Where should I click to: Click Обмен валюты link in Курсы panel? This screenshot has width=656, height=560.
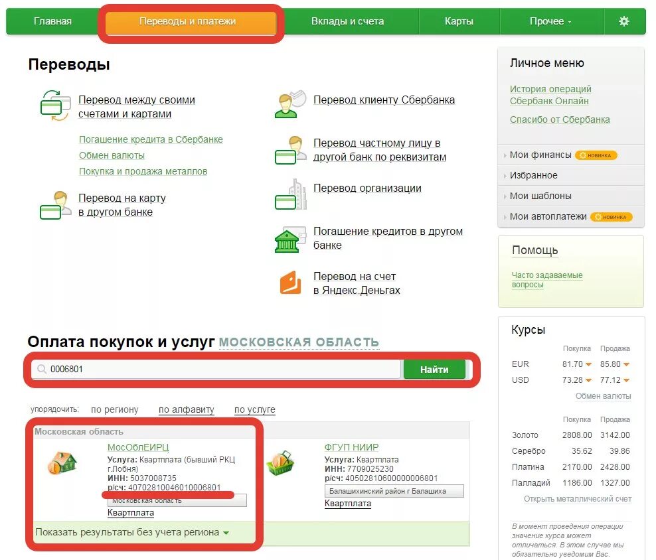(x=603, y=396)
